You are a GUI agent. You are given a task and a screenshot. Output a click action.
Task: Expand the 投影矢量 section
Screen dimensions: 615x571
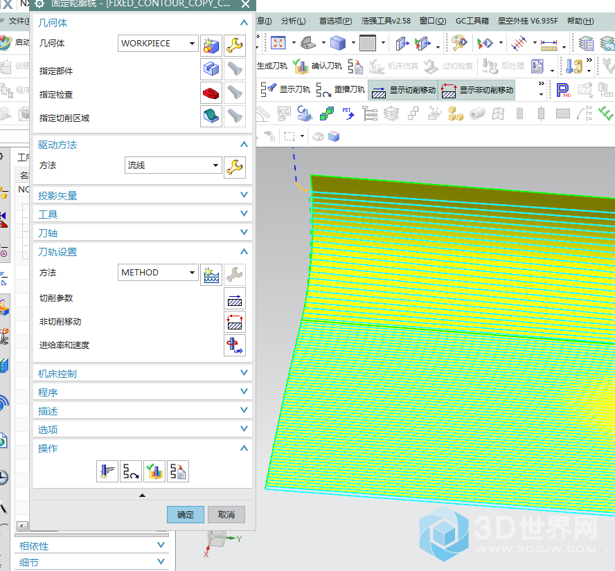click(244, 194)
